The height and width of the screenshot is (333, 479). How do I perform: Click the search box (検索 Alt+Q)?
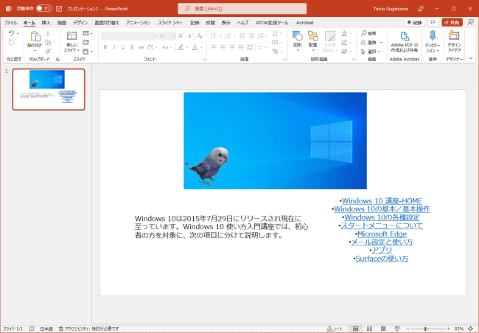(242, 9)
